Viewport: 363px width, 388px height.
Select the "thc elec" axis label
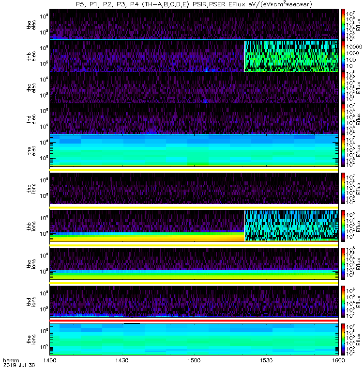31,88
